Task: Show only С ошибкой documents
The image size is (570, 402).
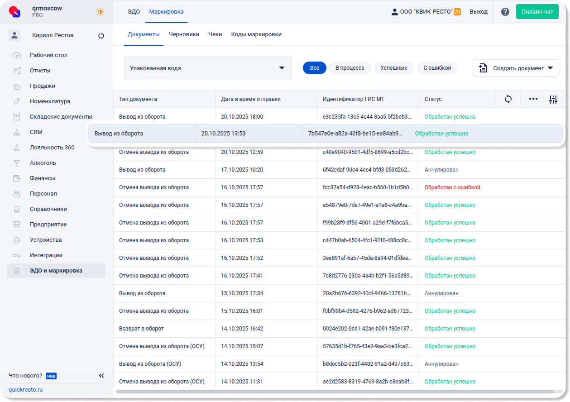Action: (437, 68)
